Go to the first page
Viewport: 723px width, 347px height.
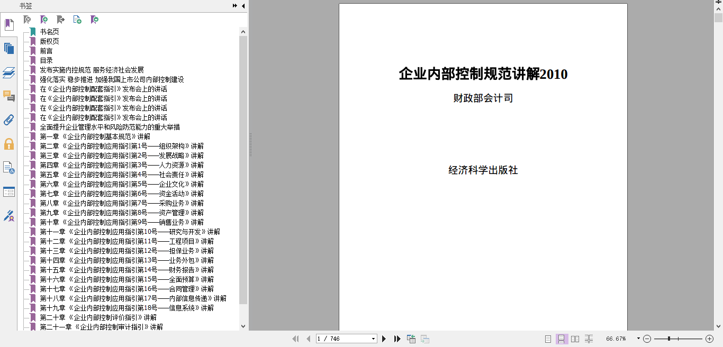tap(295, 339)
